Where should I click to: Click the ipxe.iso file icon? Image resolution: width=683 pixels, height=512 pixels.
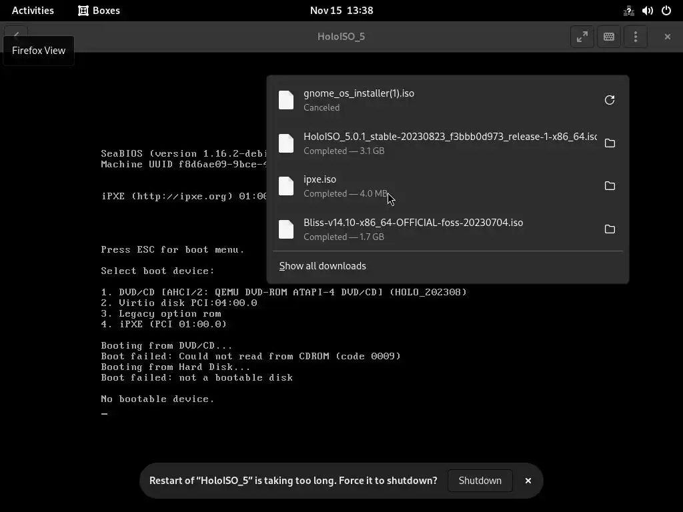(x=286, y=186)
